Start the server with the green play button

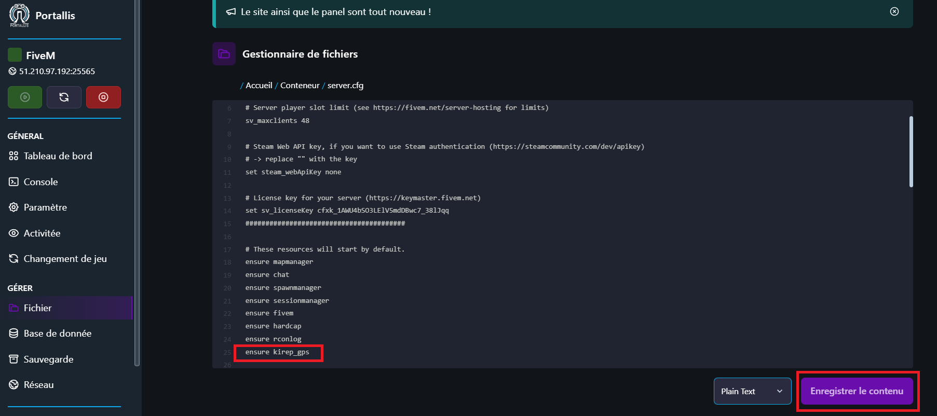(x=25, y=97)
